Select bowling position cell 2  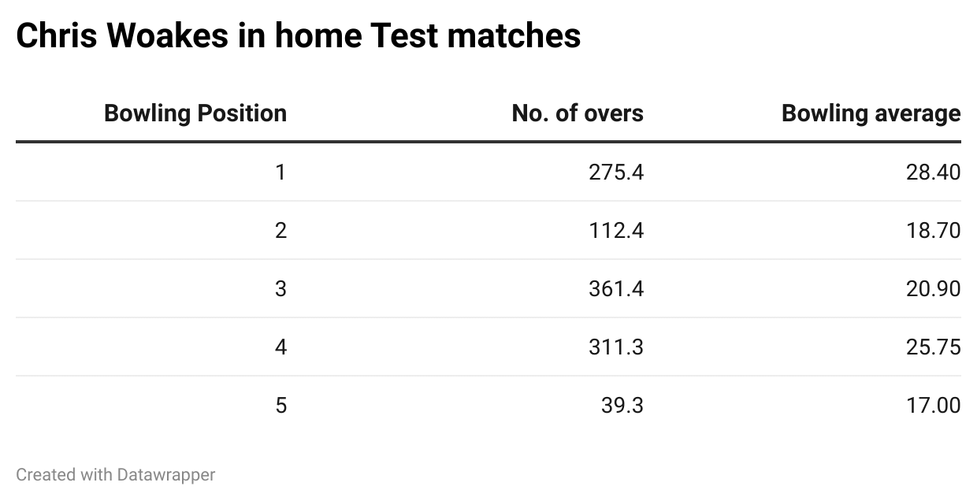(280, 230)
